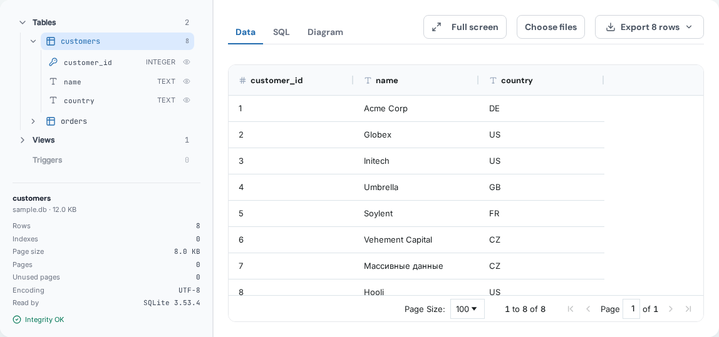Image resolution: width=719 pixels, height=337 pixels.
Task: Click the customers table icon in the tree
Action: pyautogui.click(x=51, y=41)
